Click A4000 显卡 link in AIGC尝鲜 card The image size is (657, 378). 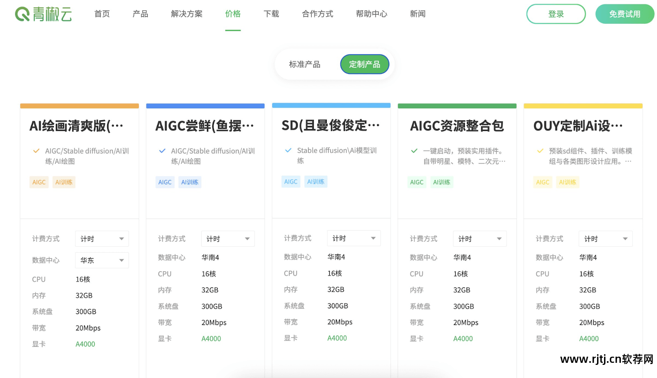[x=211, y=339]
